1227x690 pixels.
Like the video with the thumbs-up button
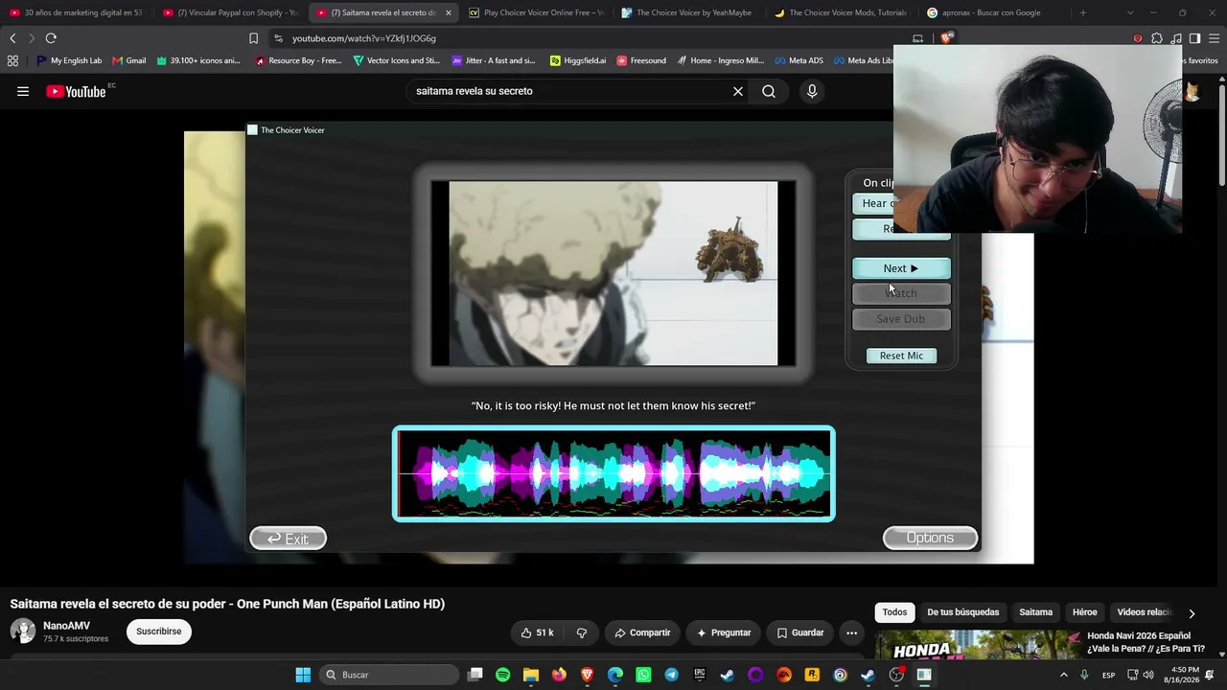coord(538,632)
